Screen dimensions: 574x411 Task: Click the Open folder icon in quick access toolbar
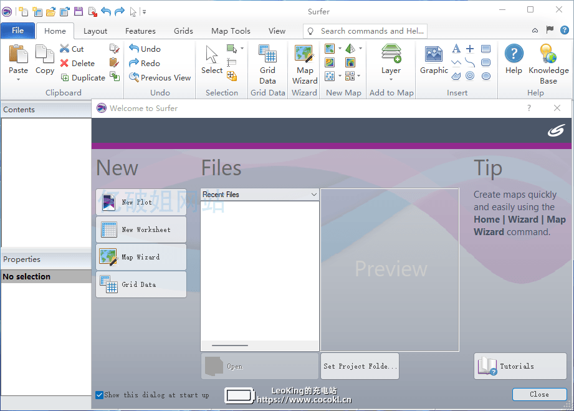pyautogui.click(x=50, y=12)
